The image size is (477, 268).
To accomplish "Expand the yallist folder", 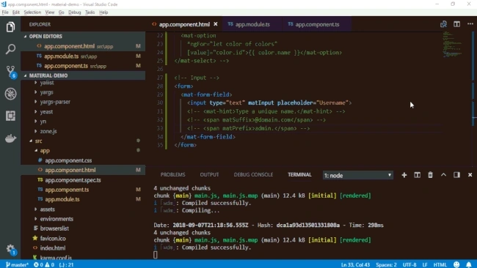I will point(46,83).
